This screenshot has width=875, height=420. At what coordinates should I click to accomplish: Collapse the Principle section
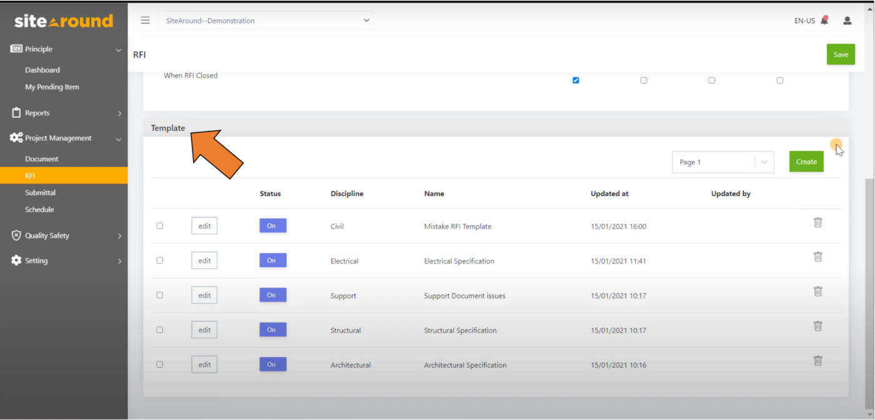(118, 49)
